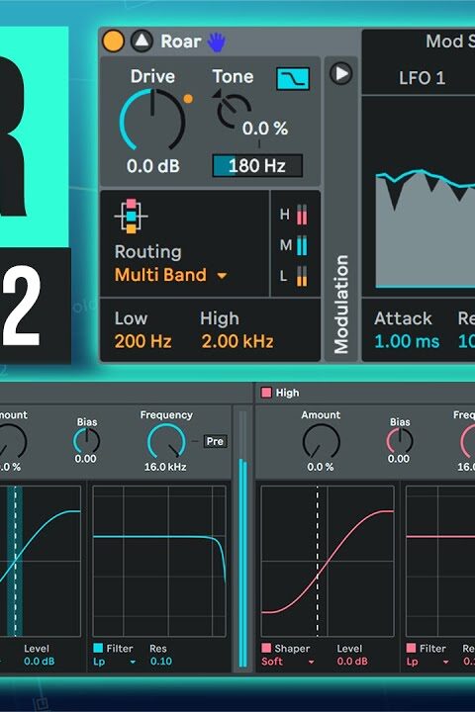The width and height of the screenshot is (475, 712).
Task: Adjust the High band Amount knob
Action: pyautogui.click(x=321, y=442)
